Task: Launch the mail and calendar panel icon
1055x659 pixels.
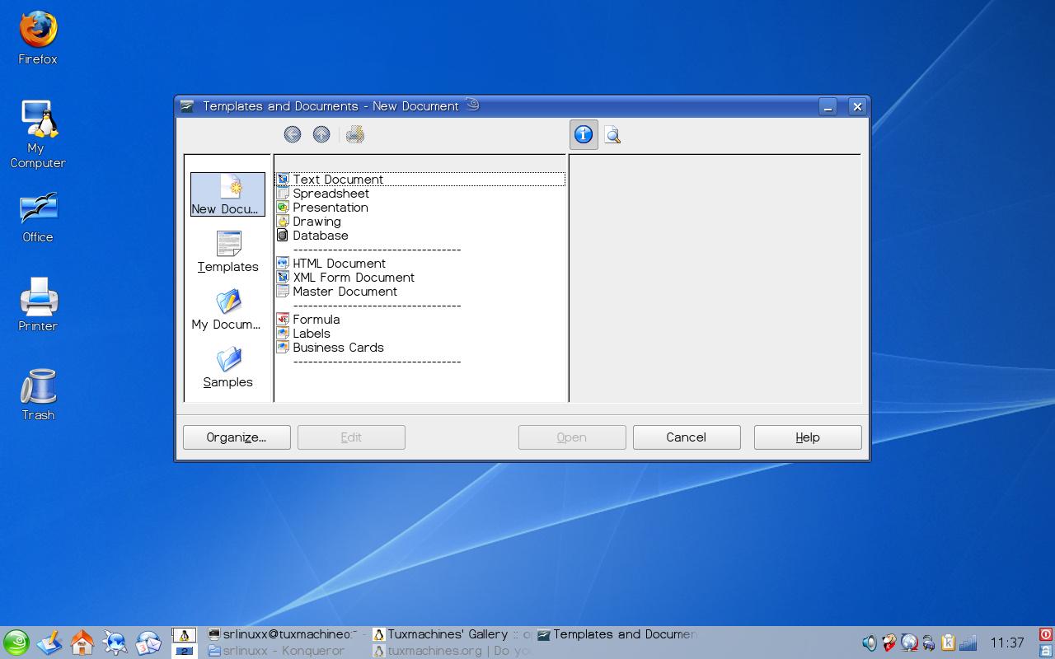Action: pyautogui.click(x=148, y=643)
